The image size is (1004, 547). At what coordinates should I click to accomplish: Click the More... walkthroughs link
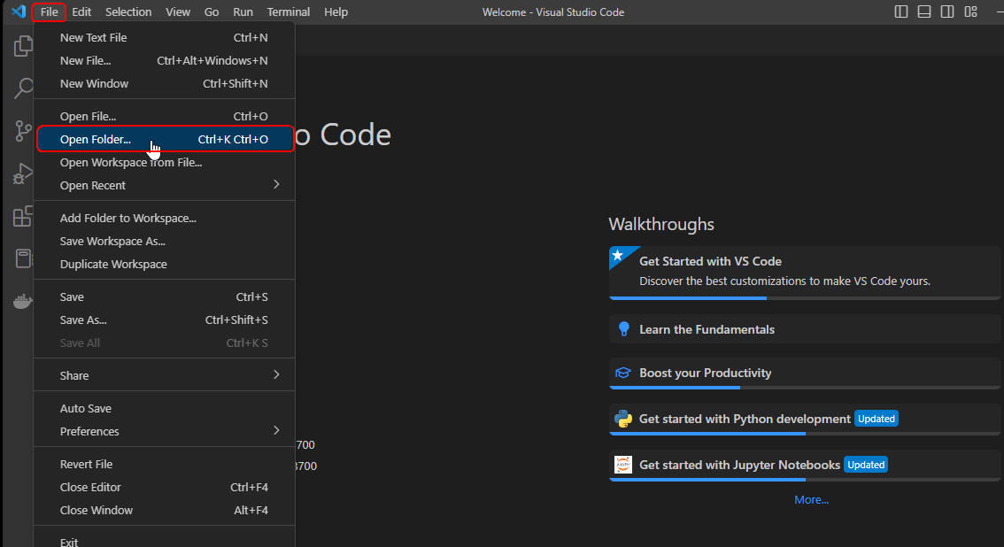(811, 500)
